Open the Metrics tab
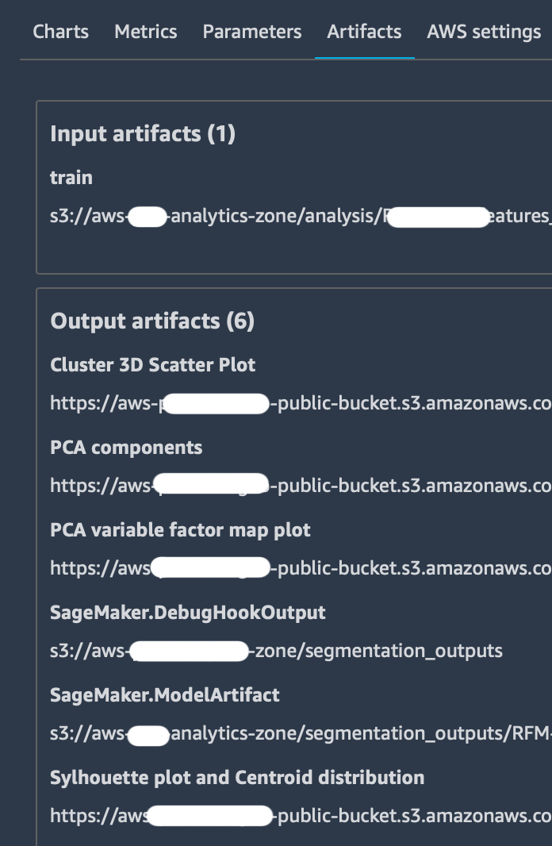Image resolution: width=552 pixels, height=846 pixels. pyautogui.click(x=145, y=32)
